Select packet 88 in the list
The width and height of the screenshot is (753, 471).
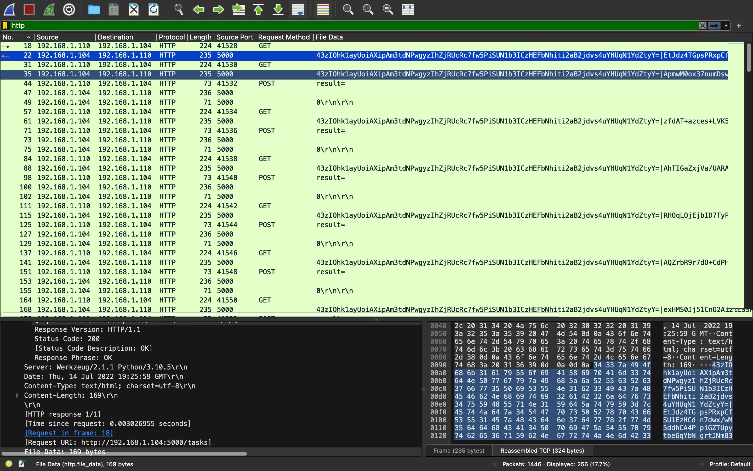364,168
